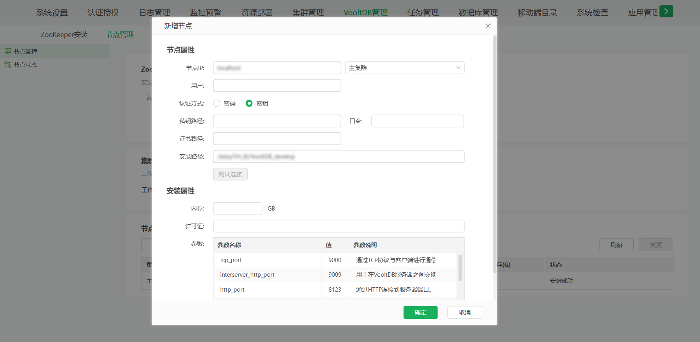
Task: Click the 节点状态 sidebar icon
Action: [7, 65]
